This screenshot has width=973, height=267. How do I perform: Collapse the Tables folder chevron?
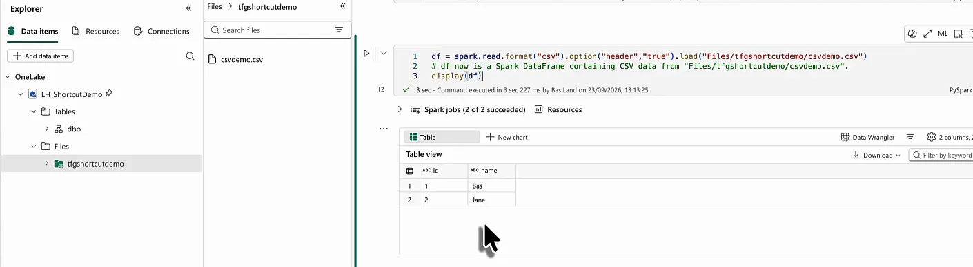pos(33,111)
